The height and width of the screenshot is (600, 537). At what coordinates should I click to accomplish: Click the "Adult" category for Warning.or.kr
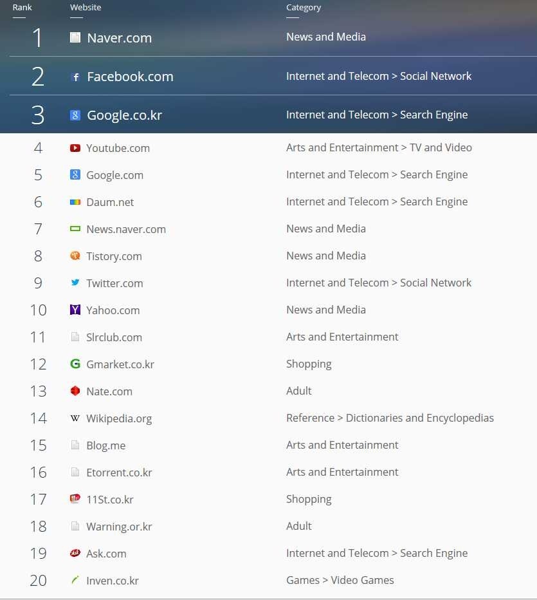click(x=299, y=526)
